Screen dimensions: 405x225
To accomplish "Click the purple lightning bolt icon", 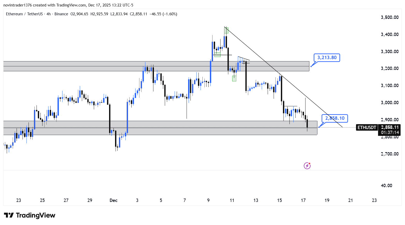I will click(307, 166).
